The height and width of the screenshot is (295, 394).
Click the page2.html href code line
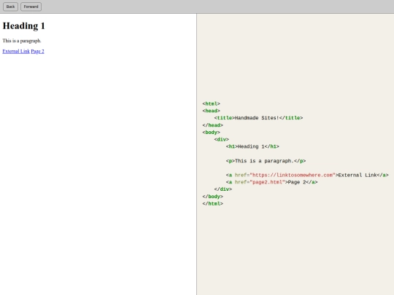pyautogui.click(x=271, y=182)
